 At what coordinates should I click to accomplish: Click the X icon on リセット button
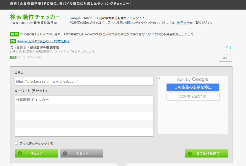(x=65, y=153)
